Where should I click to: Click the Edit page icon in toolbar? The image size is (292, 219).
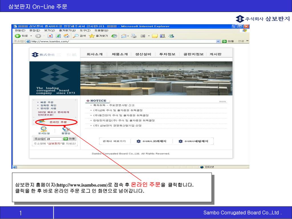coord(143,36)
